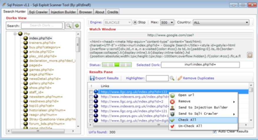Click in the Search Dork input field
Viewport: 258px width, 140px height.
pyautogui.click(x=42, y=26)
